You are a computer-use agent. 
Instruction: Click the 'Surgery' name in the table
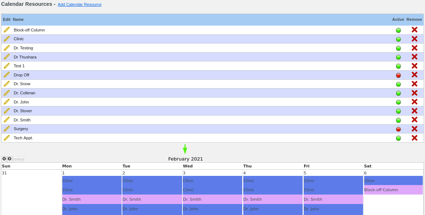[x=21, y=129]
